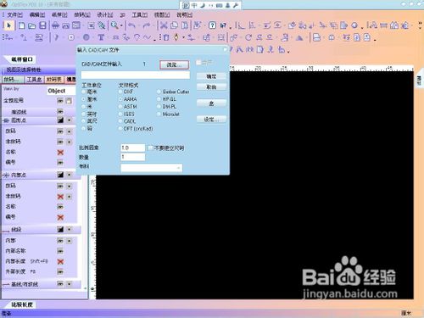Open the View by Object dropdown
424x318 pixels.
point(61,91)
